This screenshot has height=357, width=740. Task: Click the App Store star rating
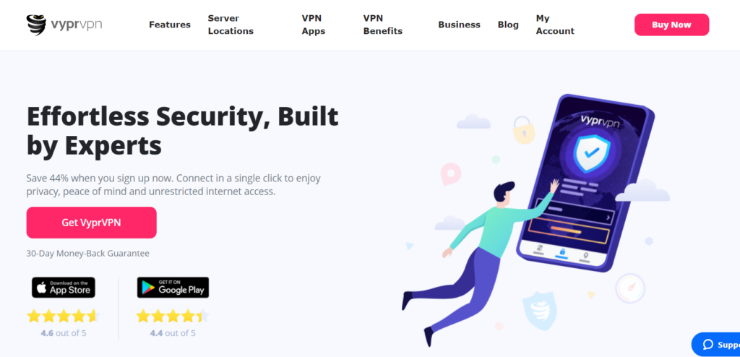tap(64, 315)
